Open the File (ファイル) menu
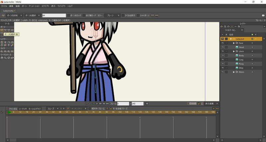Image resolution: width=266 pixels, height=142 pixels. [4, 6]
